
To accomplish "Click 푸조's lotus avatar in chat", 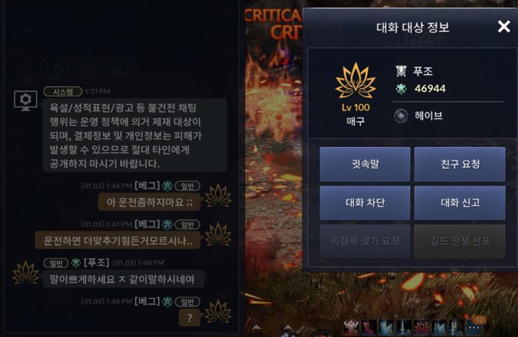I will [25, 272].
